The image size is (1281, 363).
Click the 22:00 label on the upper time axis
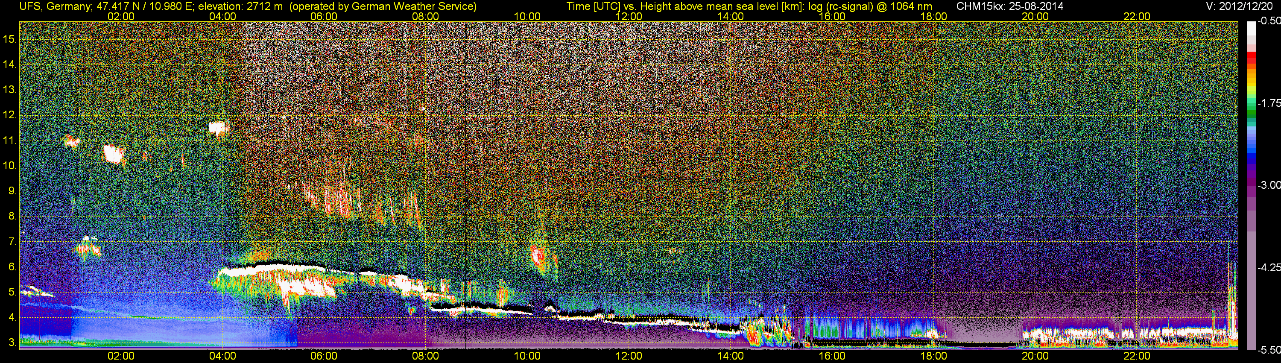click(1137, 16)
